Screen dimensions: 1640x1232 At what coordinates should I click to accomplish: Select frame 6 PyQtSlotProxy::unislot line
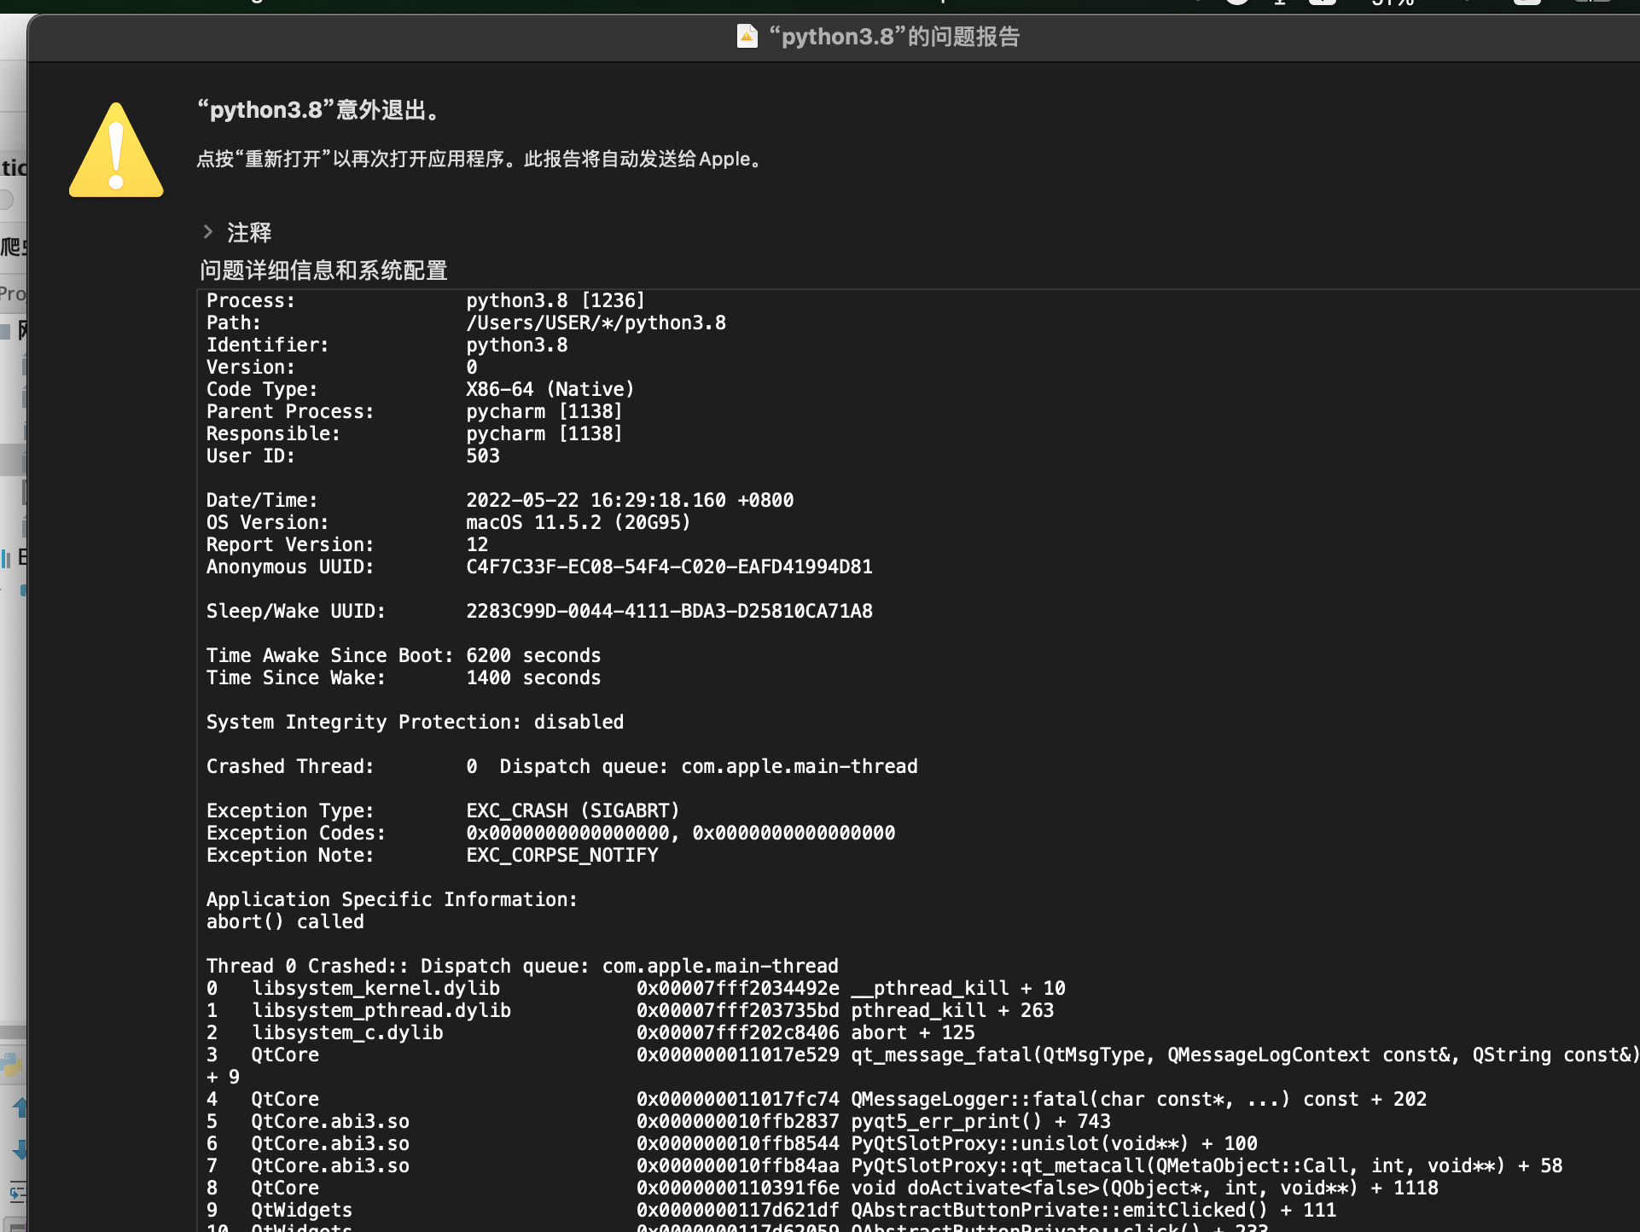pyautogui.click(x=731, y=1143)
